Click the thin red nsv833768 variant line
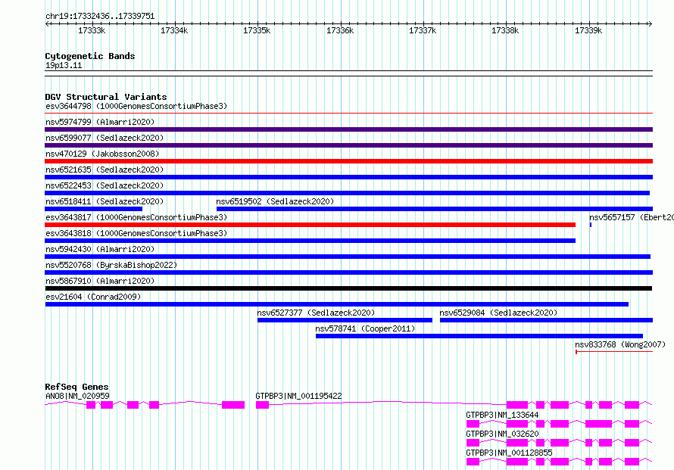Viewport: 674px width, 470px height. (x=614, y=352)
